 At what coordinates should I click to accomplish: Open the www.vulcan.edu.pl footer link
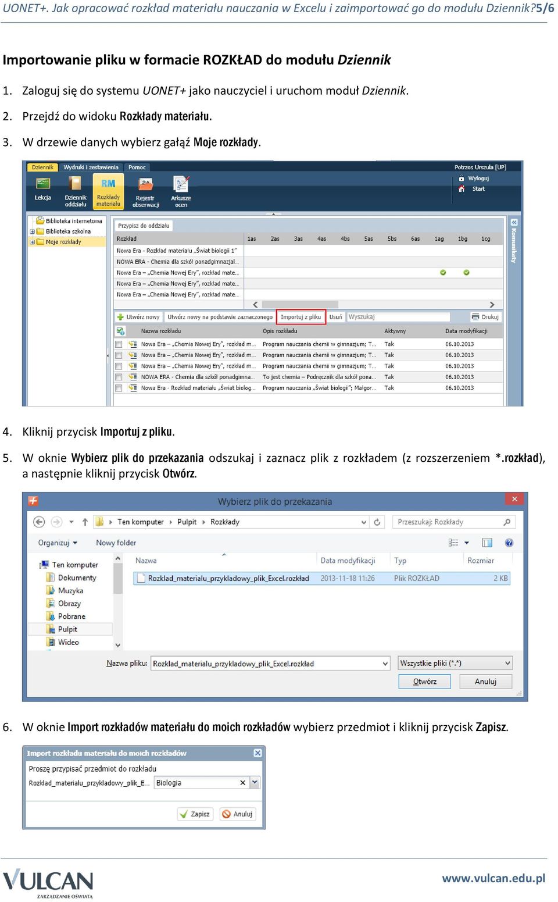point(493,878)
